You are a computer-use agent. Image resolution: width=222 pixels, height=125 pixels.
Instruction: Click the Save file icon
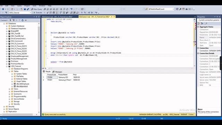25,9
